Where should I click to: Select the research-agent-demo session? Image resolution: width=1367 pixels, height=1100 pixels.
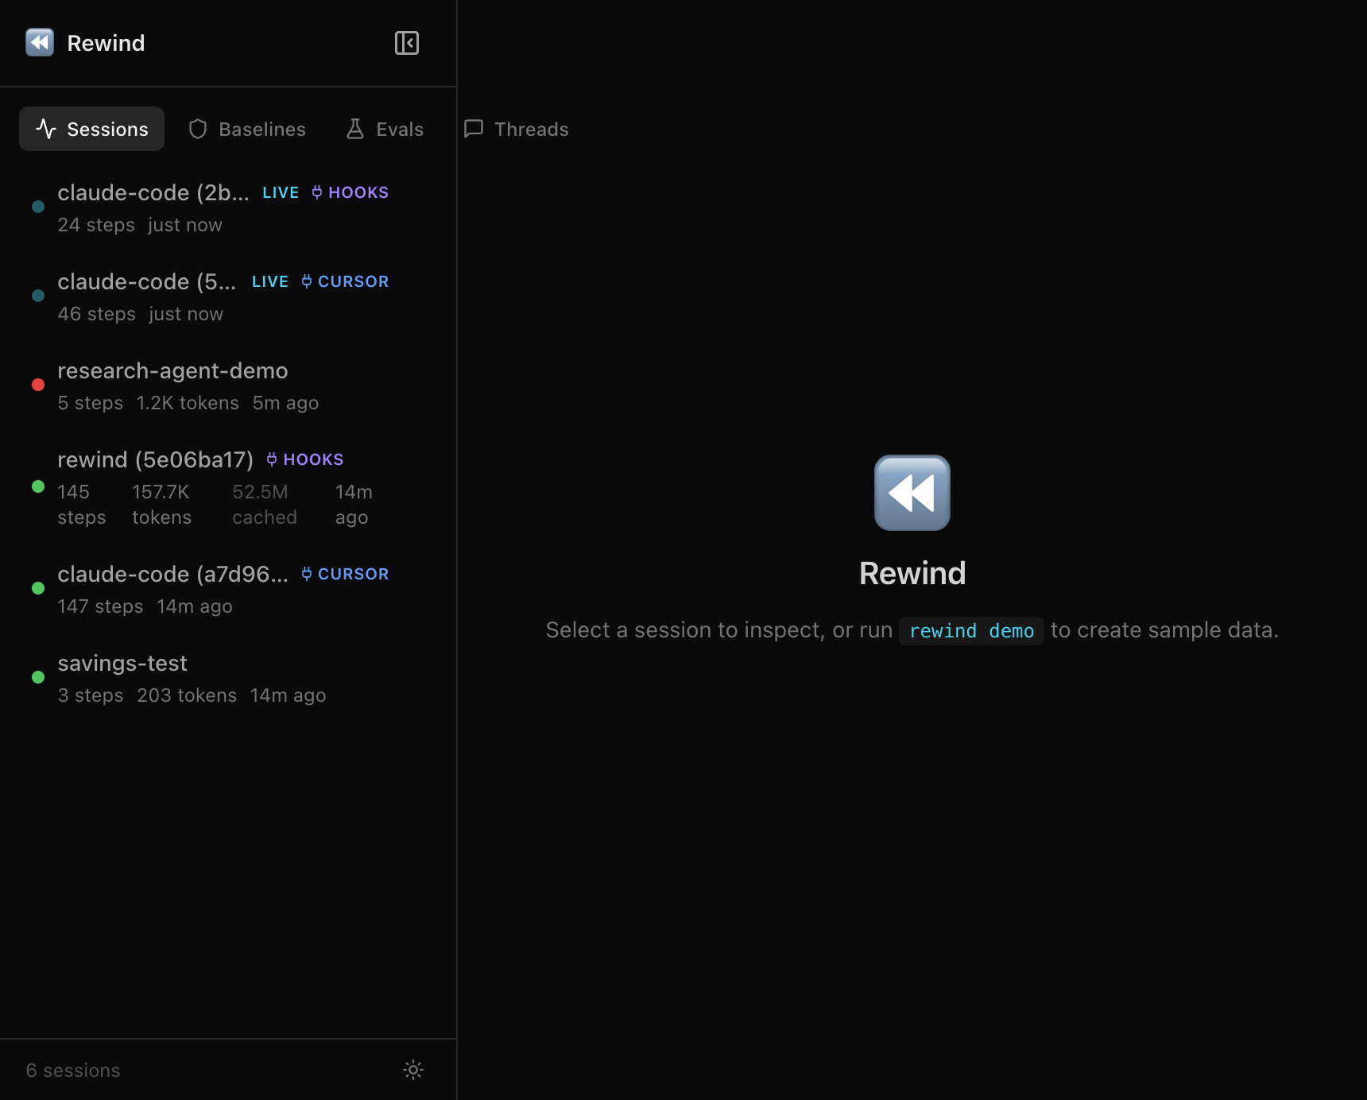(x=172, y=371)
